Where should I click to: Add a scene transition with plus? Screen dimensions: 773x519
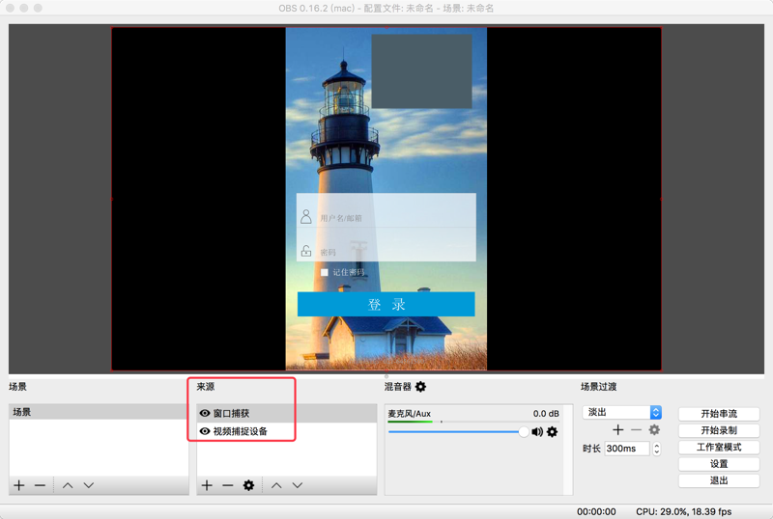click(x=618, y=430)
